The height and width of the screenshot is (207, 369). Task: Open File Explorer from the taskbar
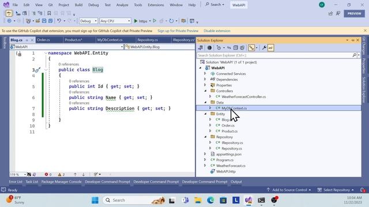point(198,200)
